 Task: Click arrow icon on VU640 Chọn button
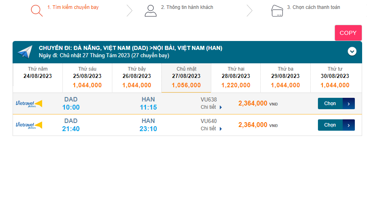(x=349, y=125)
